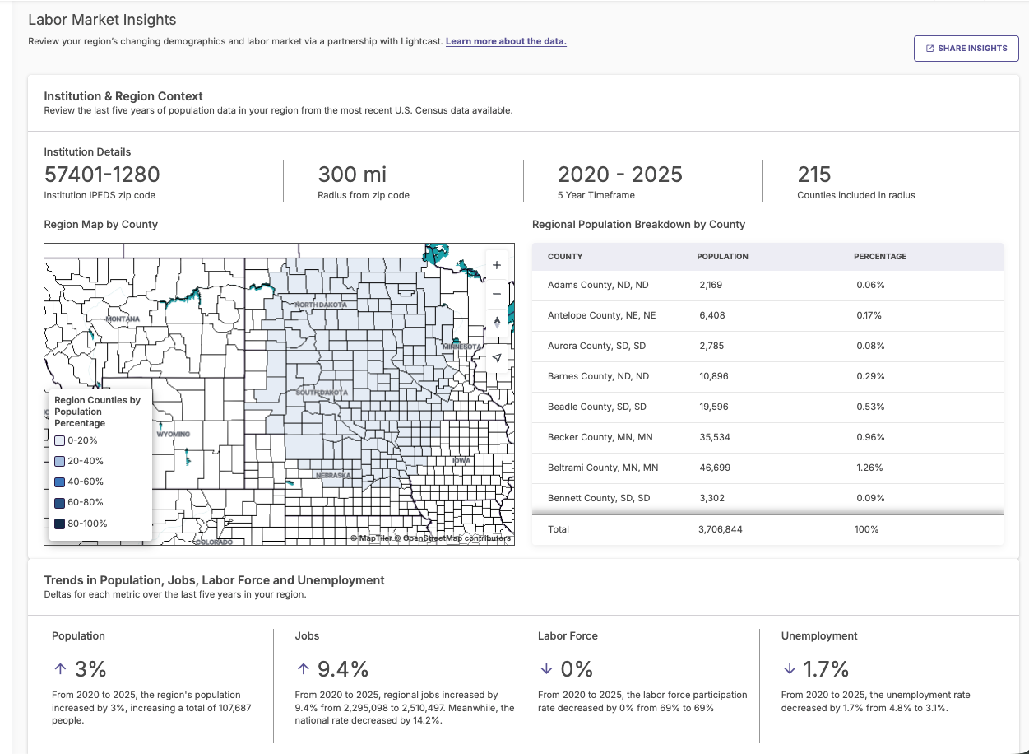
Task: Click the Nebraska map label
Action: tap(334, 476)
